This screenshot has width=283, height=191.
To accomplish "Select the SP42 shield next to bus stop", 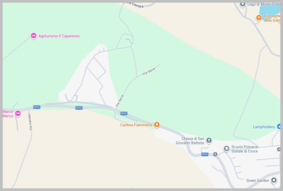I will (205, 154).
